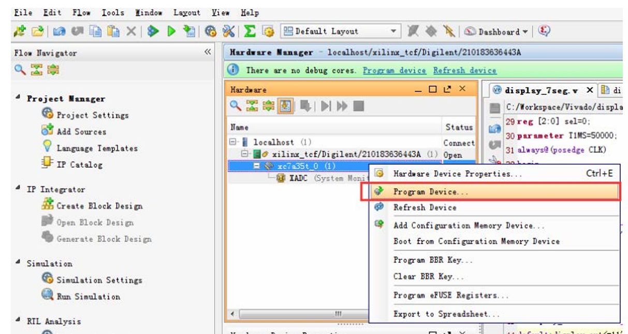Click the Delete X icon in toolbar

coord(131,32)
